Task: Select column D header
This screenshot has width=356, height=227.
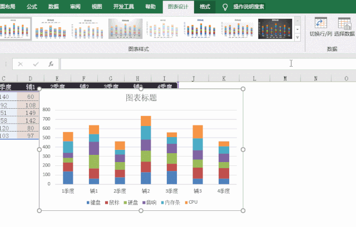Action: click(x=31, y=79)
